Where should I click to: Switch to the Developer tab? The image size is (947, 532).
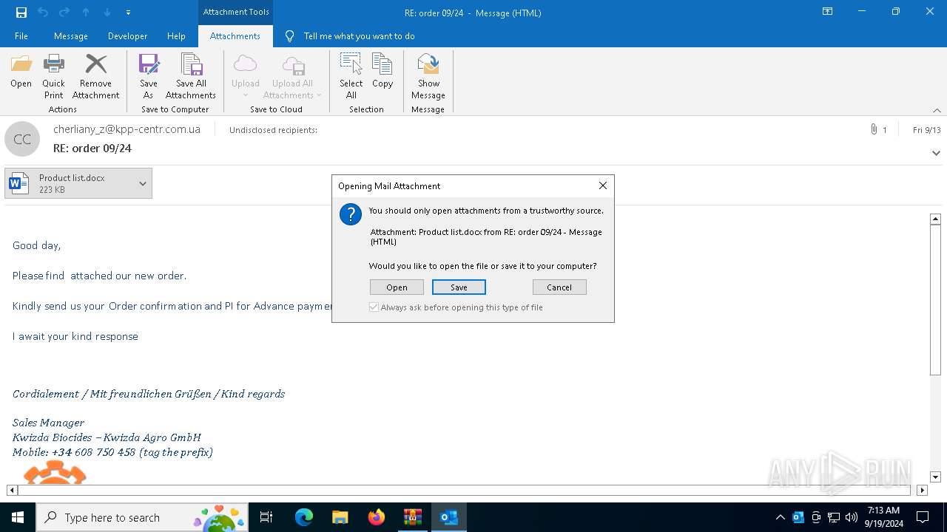(127, 35)
